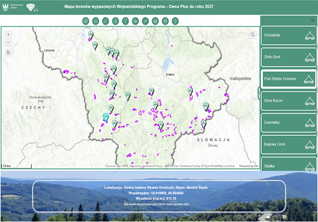Click the Moravskoslezský kraj label
Image resolution: width=318 pixels, height=222 pixels.
[41, 99]
